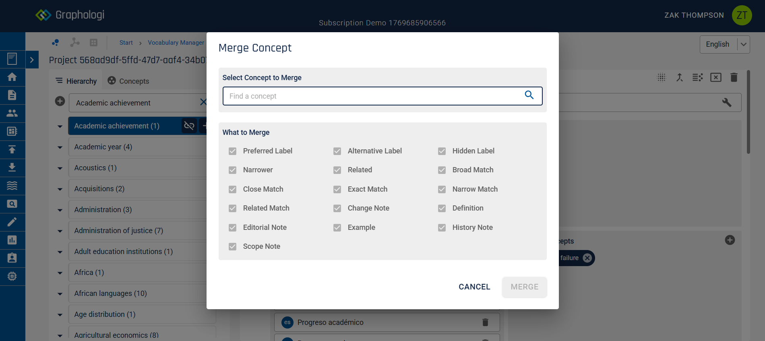Uncheck the Preferred Label checkbox
This screenshot has width=765, height=341.
tap(233, 151)
